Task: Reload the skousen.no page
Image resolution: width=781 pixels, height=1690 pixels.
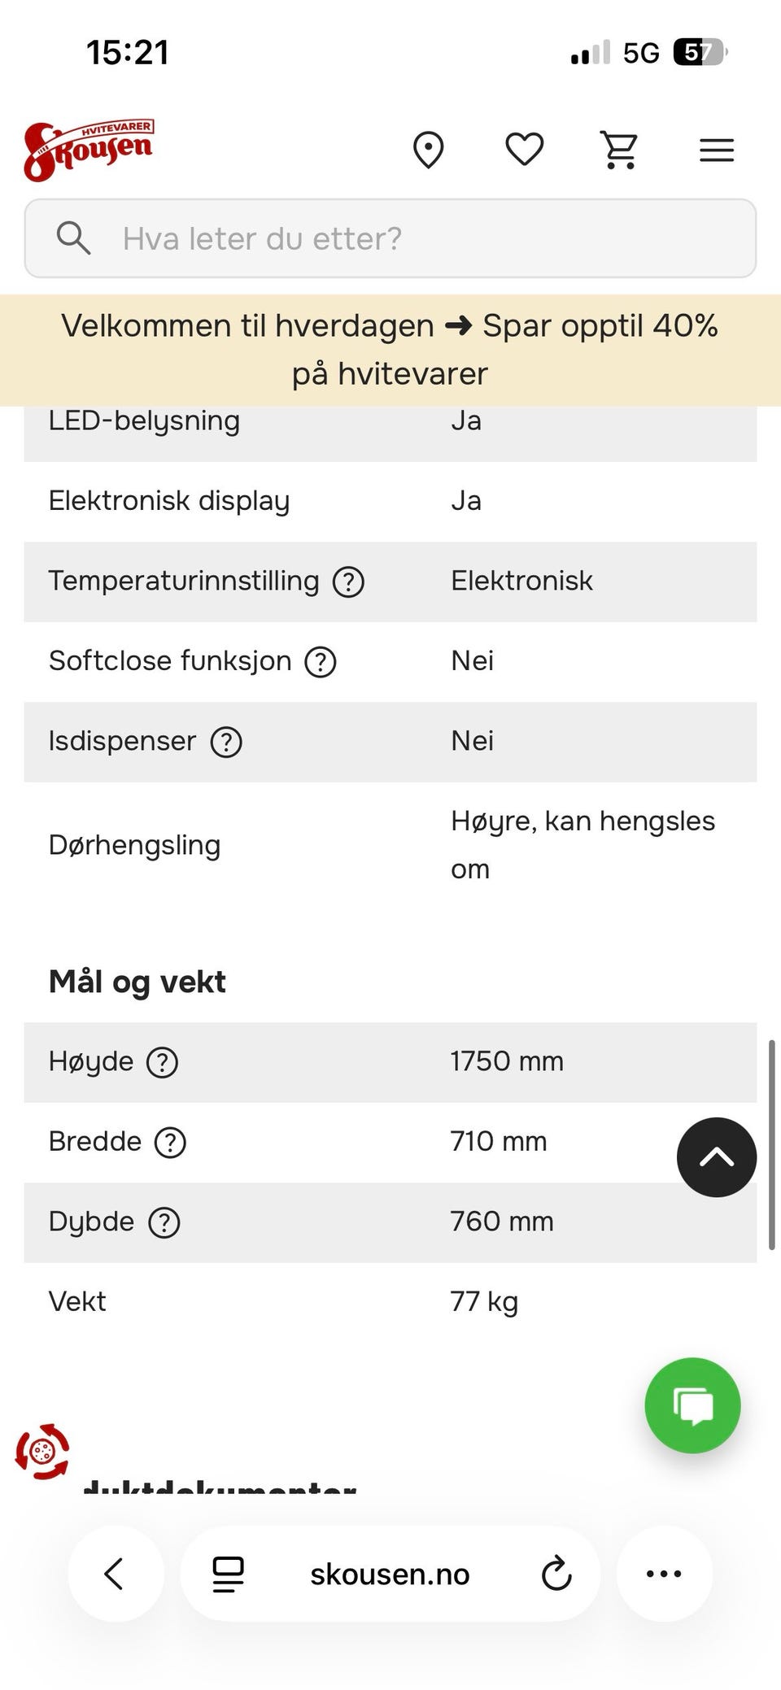Action: [556, 1574]
